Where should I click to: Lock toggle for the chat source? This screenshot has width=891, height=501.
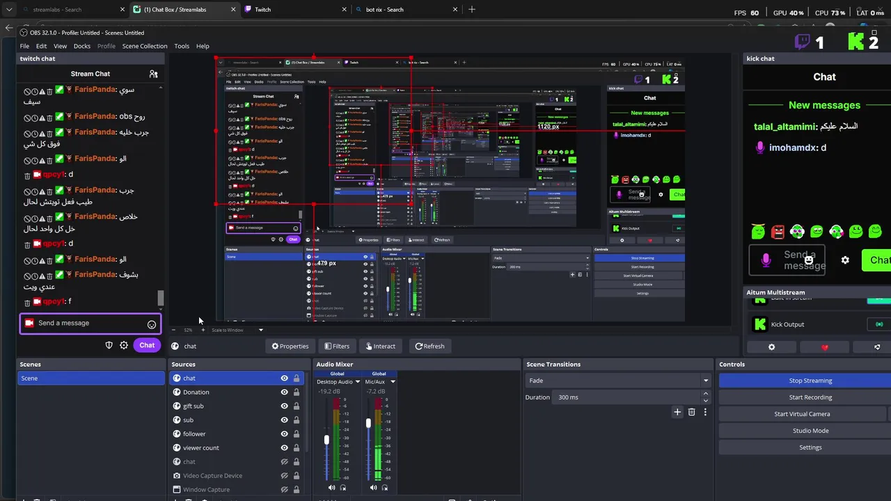(x=297, y=379)
